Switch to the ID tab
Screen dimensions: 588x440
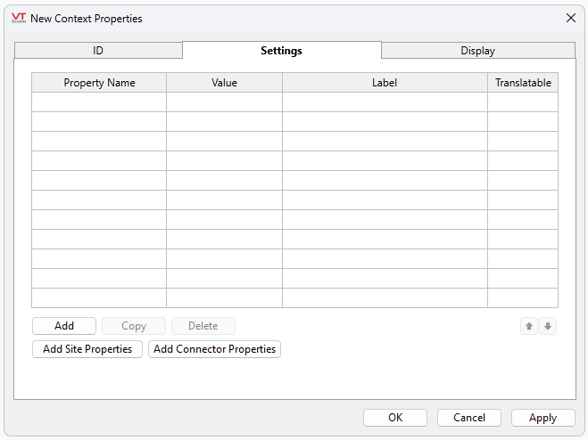[x=98, y=51]
